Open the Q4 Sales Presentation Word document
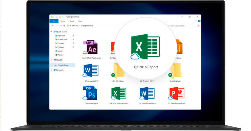This screenshot has width=251, height=131. (x=147, y=93)
